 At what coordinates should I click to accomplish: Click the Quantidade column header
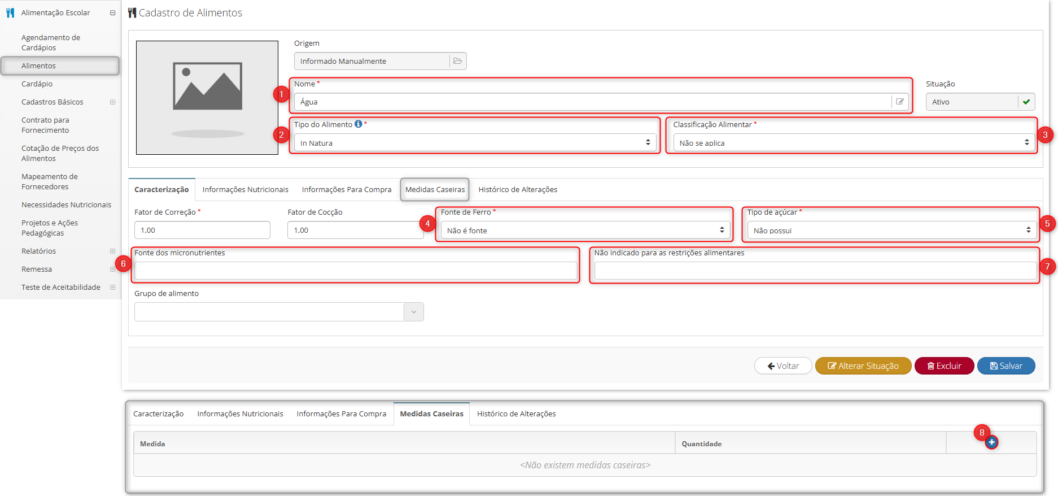(811, 443)
